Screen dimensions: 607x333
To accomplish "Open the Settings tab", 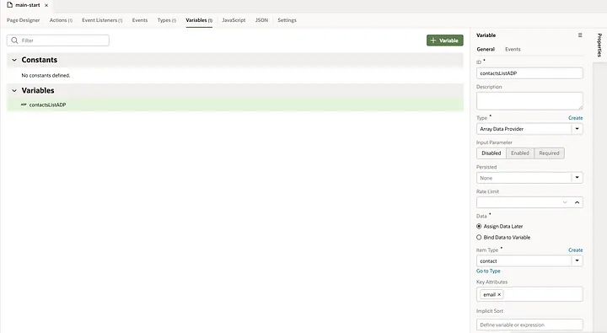I will pos(287,20).
